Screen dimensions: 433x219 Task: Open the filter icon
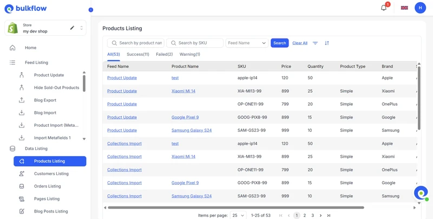[x=315, y=43]
